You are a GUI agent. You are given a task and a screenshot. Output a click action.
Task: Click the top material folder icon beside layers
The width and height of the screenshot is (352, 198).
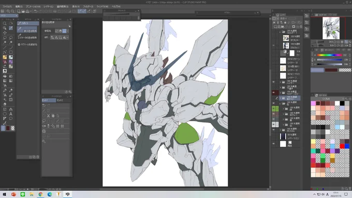[x=306, y=16]
